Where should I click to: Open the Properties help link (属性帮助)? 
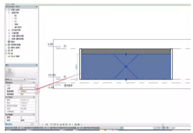9,124
